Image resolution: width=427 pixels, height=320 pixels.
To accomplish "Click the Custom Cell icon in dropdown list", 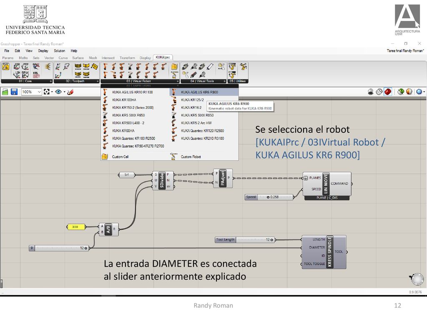I will [x=105, y=157].
